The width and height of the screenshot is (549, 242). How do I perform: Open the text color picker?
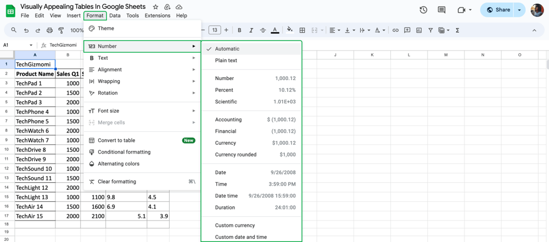click(x=275, y=30)
